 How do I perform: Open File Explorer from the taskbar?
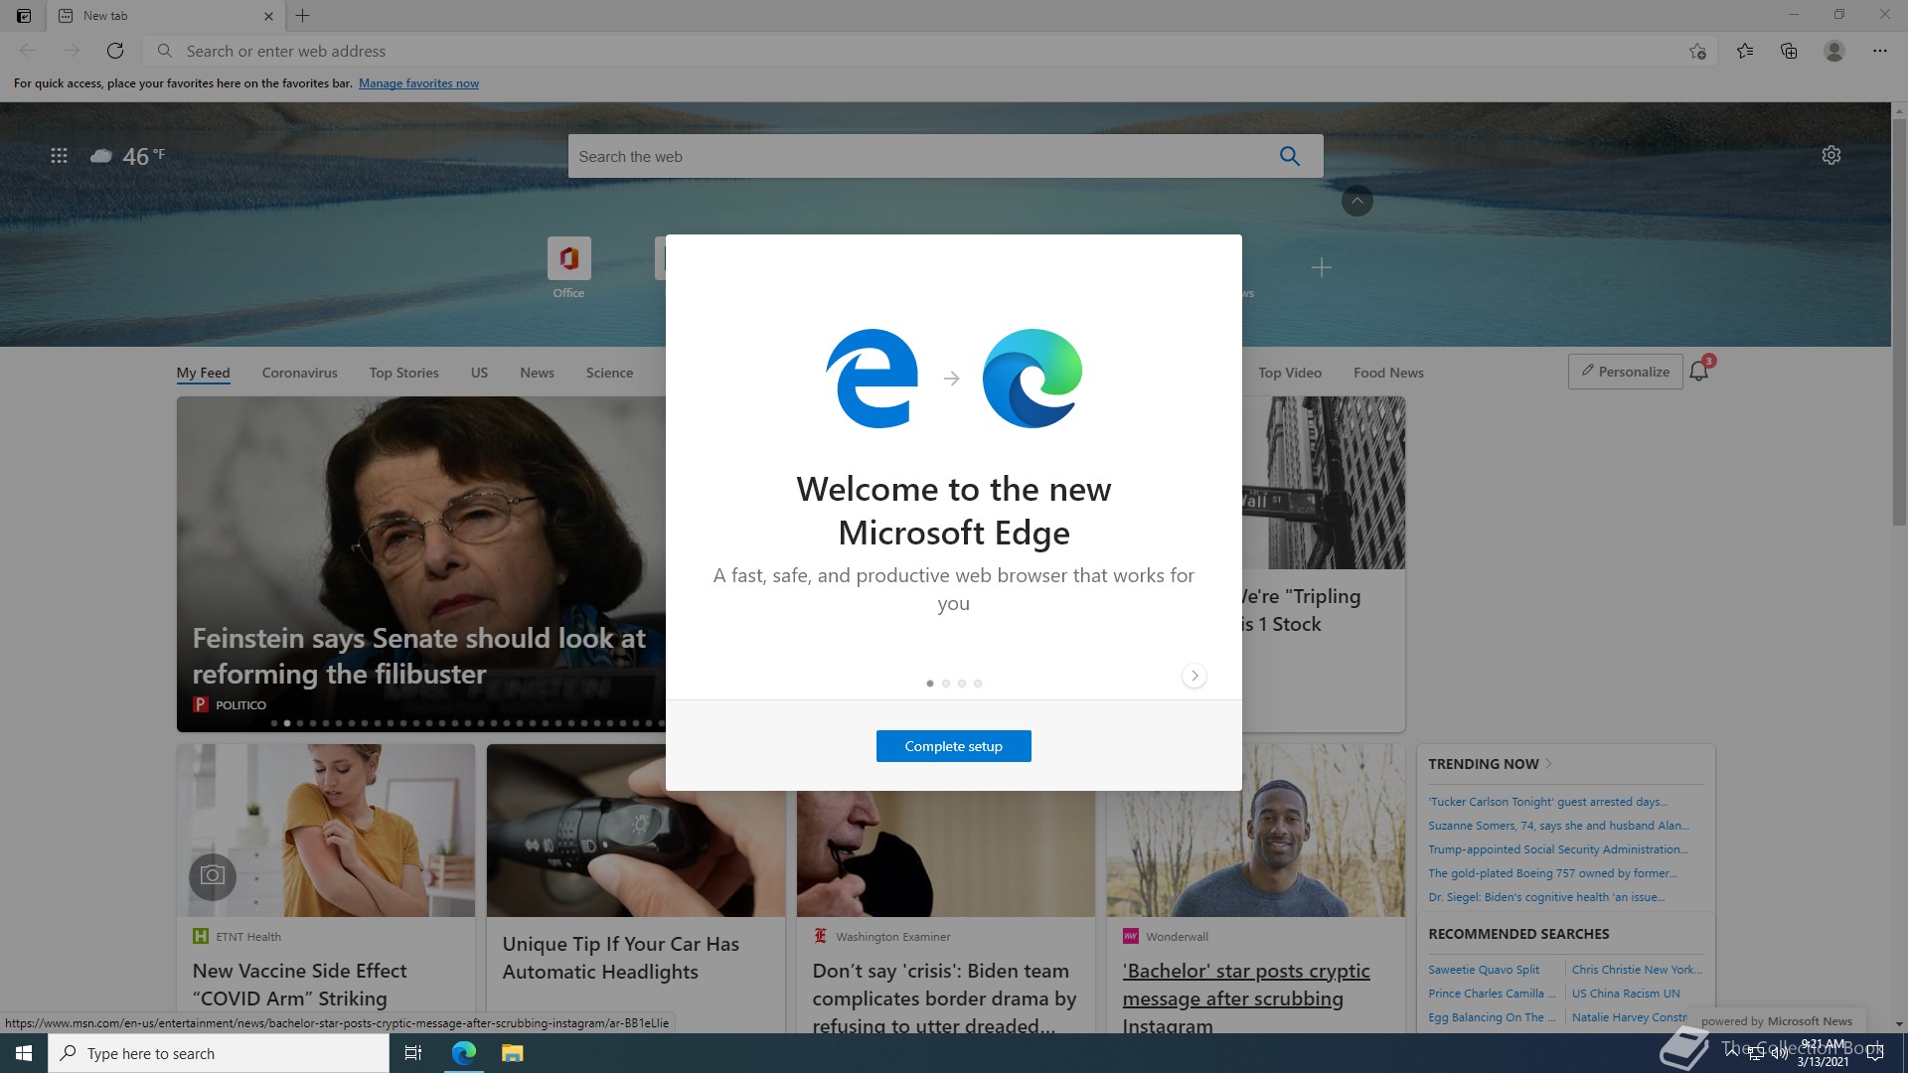[x=512, y=1053]
